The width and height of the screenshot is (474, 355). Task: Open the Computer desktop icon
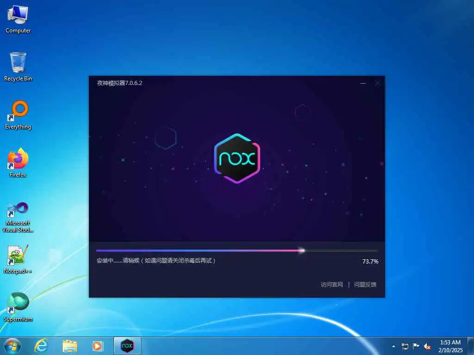pyautogui.click(x=18, y=19)
